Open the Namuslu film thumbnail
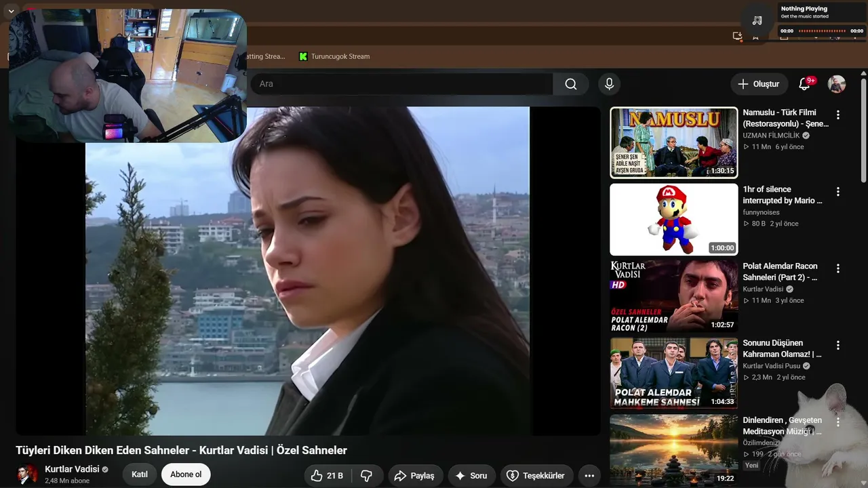 click(674, 142)
